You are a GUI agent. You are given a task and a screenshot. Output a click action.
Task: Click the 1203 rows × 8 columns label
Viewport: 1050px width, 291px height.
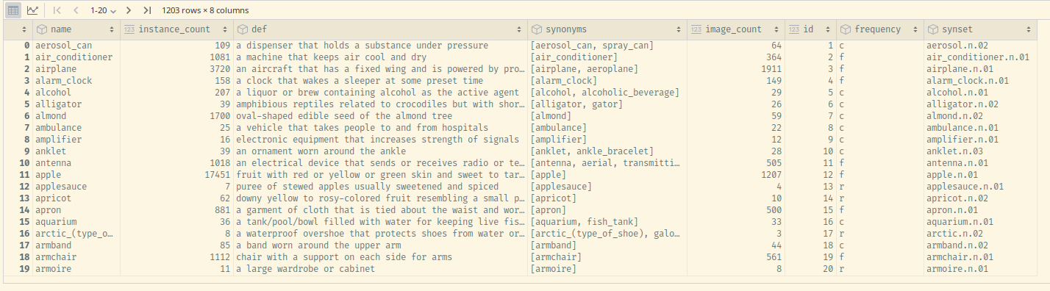click(205, 10)
